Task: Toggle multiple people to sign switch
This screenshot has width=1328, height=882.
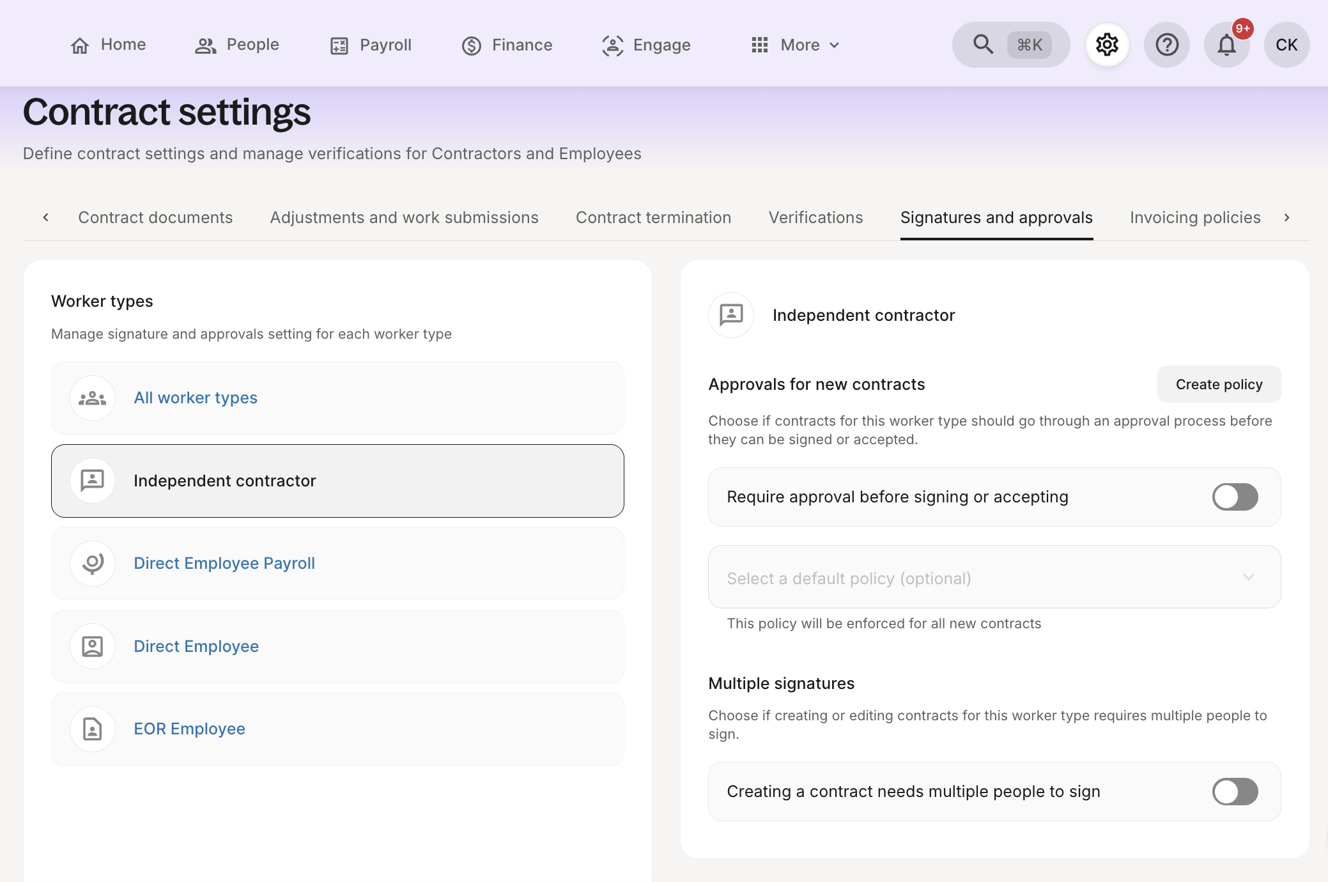Action: [1235, 791]
